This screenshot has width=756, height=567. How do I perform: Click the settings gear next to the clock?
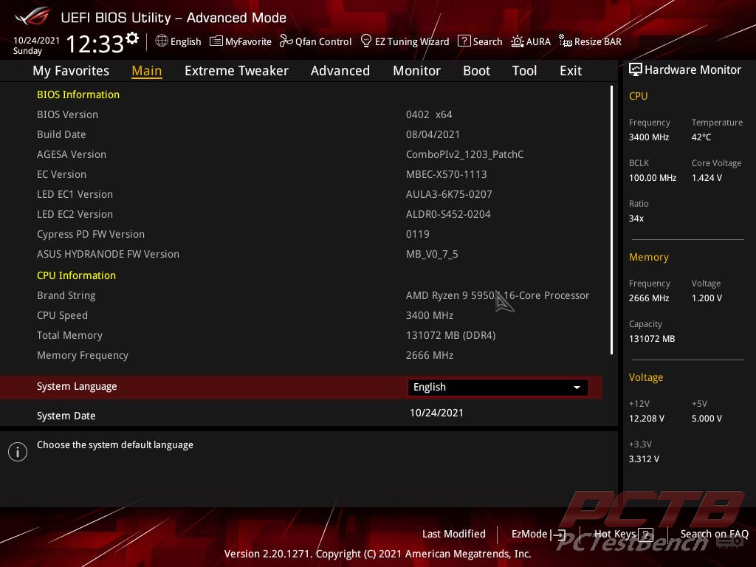(x=132, y=38)
